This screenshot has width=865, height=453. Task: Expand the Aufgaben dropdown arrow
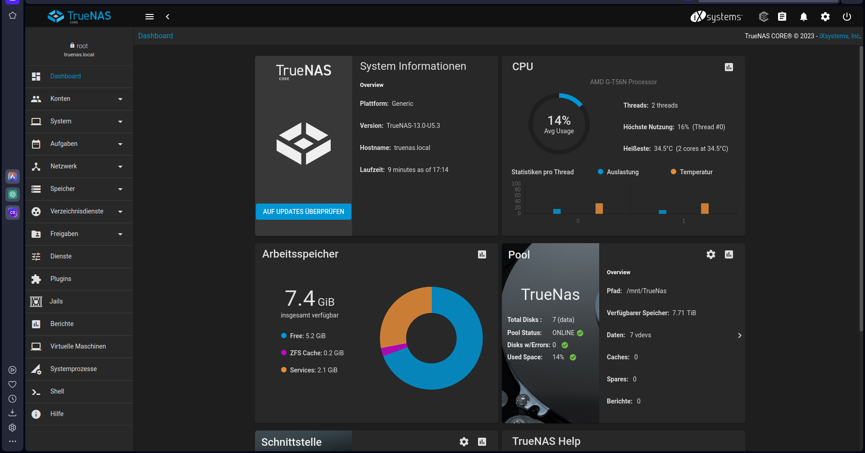coord(120,144)
